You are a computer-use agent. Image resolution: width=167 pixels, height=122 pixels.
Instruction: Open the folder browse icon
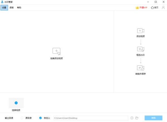(x=137, y=118)
